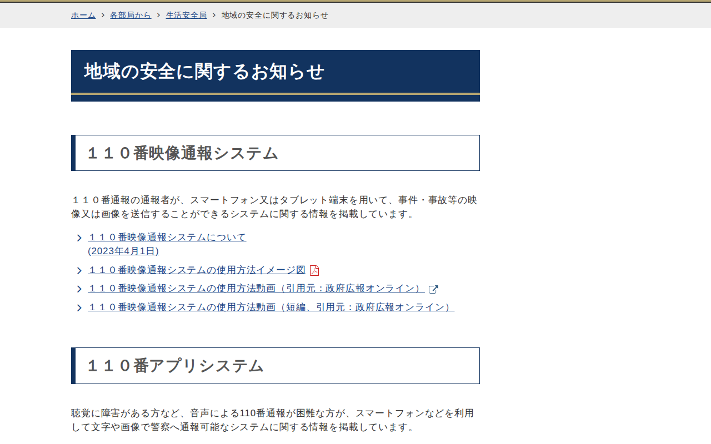Click paragraph starting １１０番通報の通報者が
The image size is (711, 444).
point(274,207)
